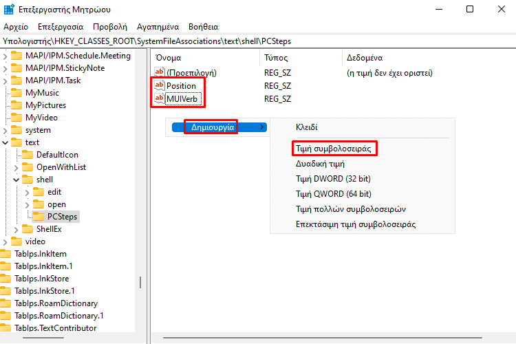Click the tree pane horizontal scrollbar

43,337
